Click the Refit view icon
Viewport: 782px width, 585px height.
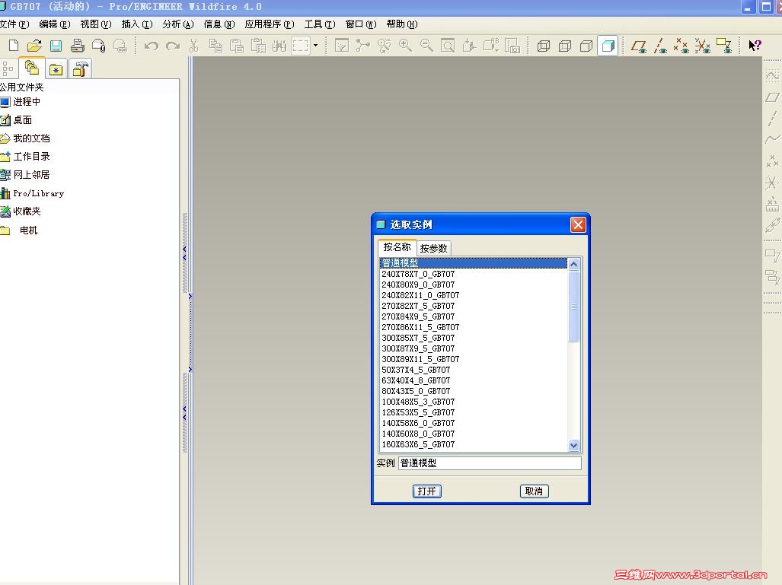(x=448, y=46)
